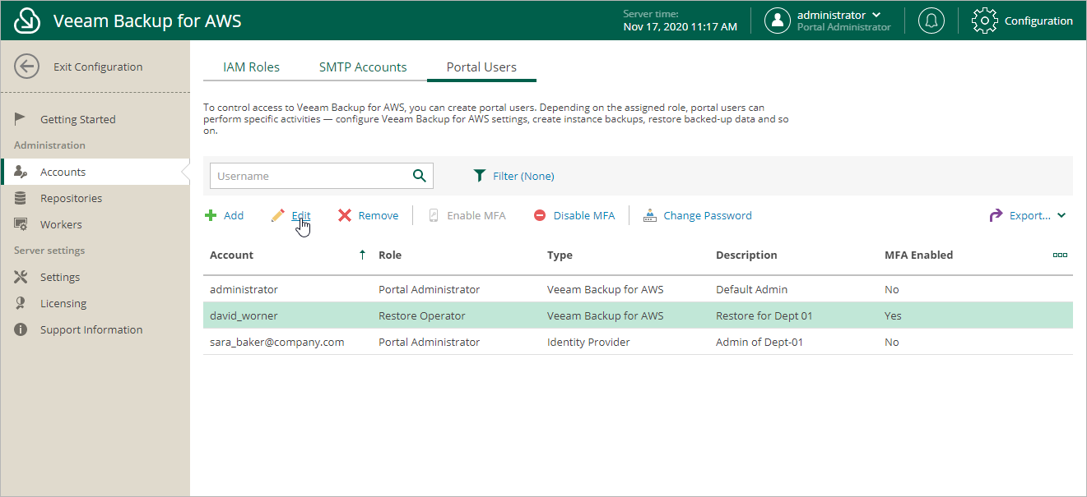Select the sara_baker@company.com row
Screen dimensions: 1087x497
point(276,342)
